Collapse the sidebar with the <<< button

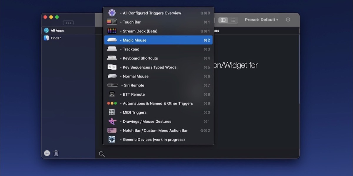[68, 23]
